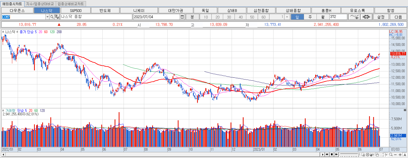Click the 다음 (next) button
Screen dimensions: 408x158
pos(398,17)
